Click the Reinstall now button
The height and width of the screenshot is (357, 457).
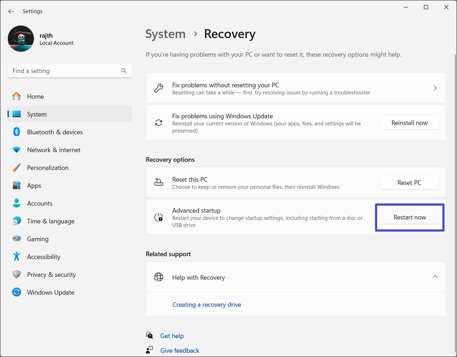[x=410, y=123]
